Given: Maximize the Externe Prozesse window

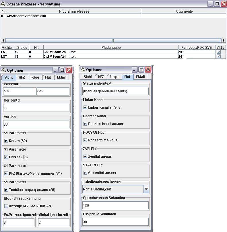Looking at the screenshot, I should coord(217,4).
